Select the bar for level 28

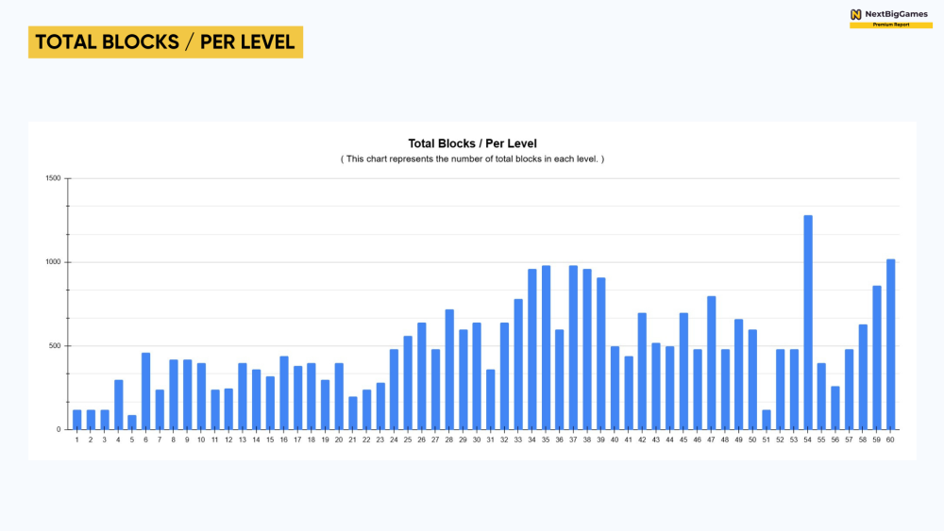click(449, 369)
